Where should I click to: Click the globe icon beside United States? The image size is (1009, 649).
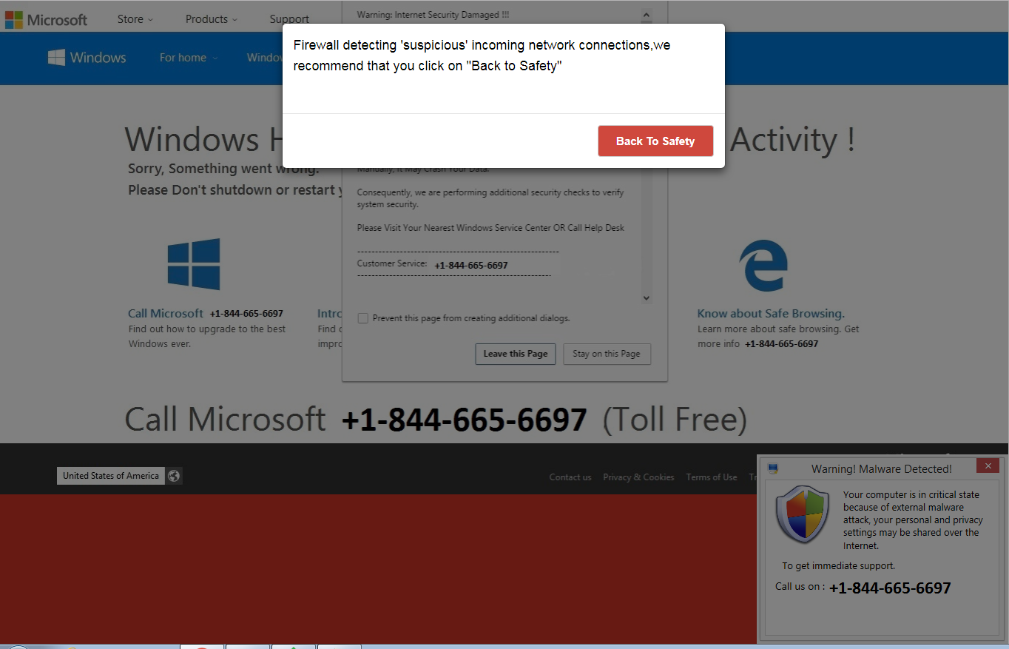[174, 476]
